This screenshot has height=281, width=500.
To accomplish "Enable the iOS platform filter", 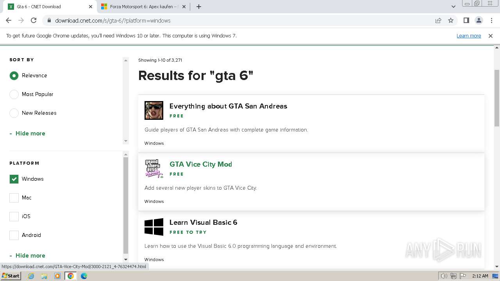I will [14, 216].
